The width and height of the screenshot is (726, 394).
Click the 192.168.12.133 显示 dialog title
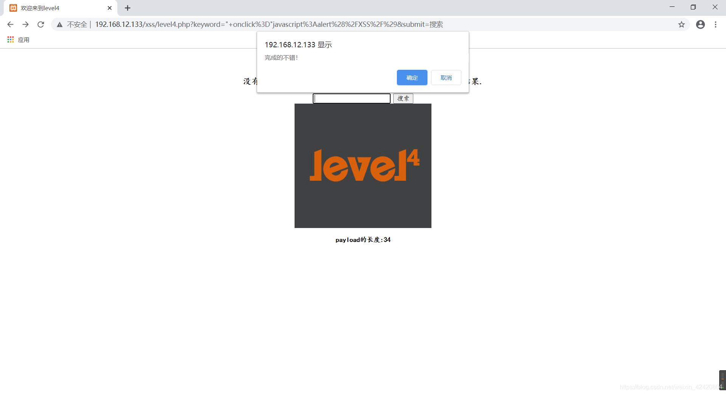[x=298, y=45]
